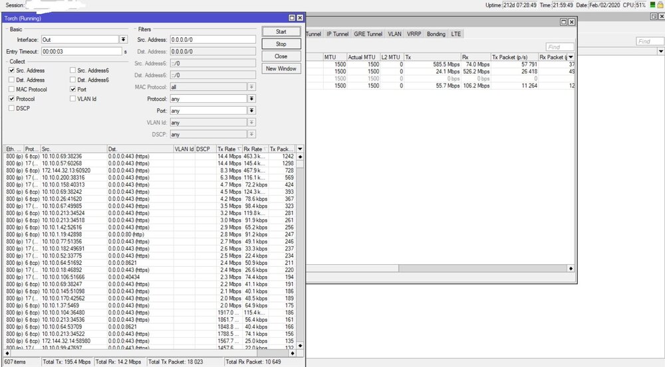Click the Find box in interface window
The image size is (665, 367).
click(x=560, y=47)
